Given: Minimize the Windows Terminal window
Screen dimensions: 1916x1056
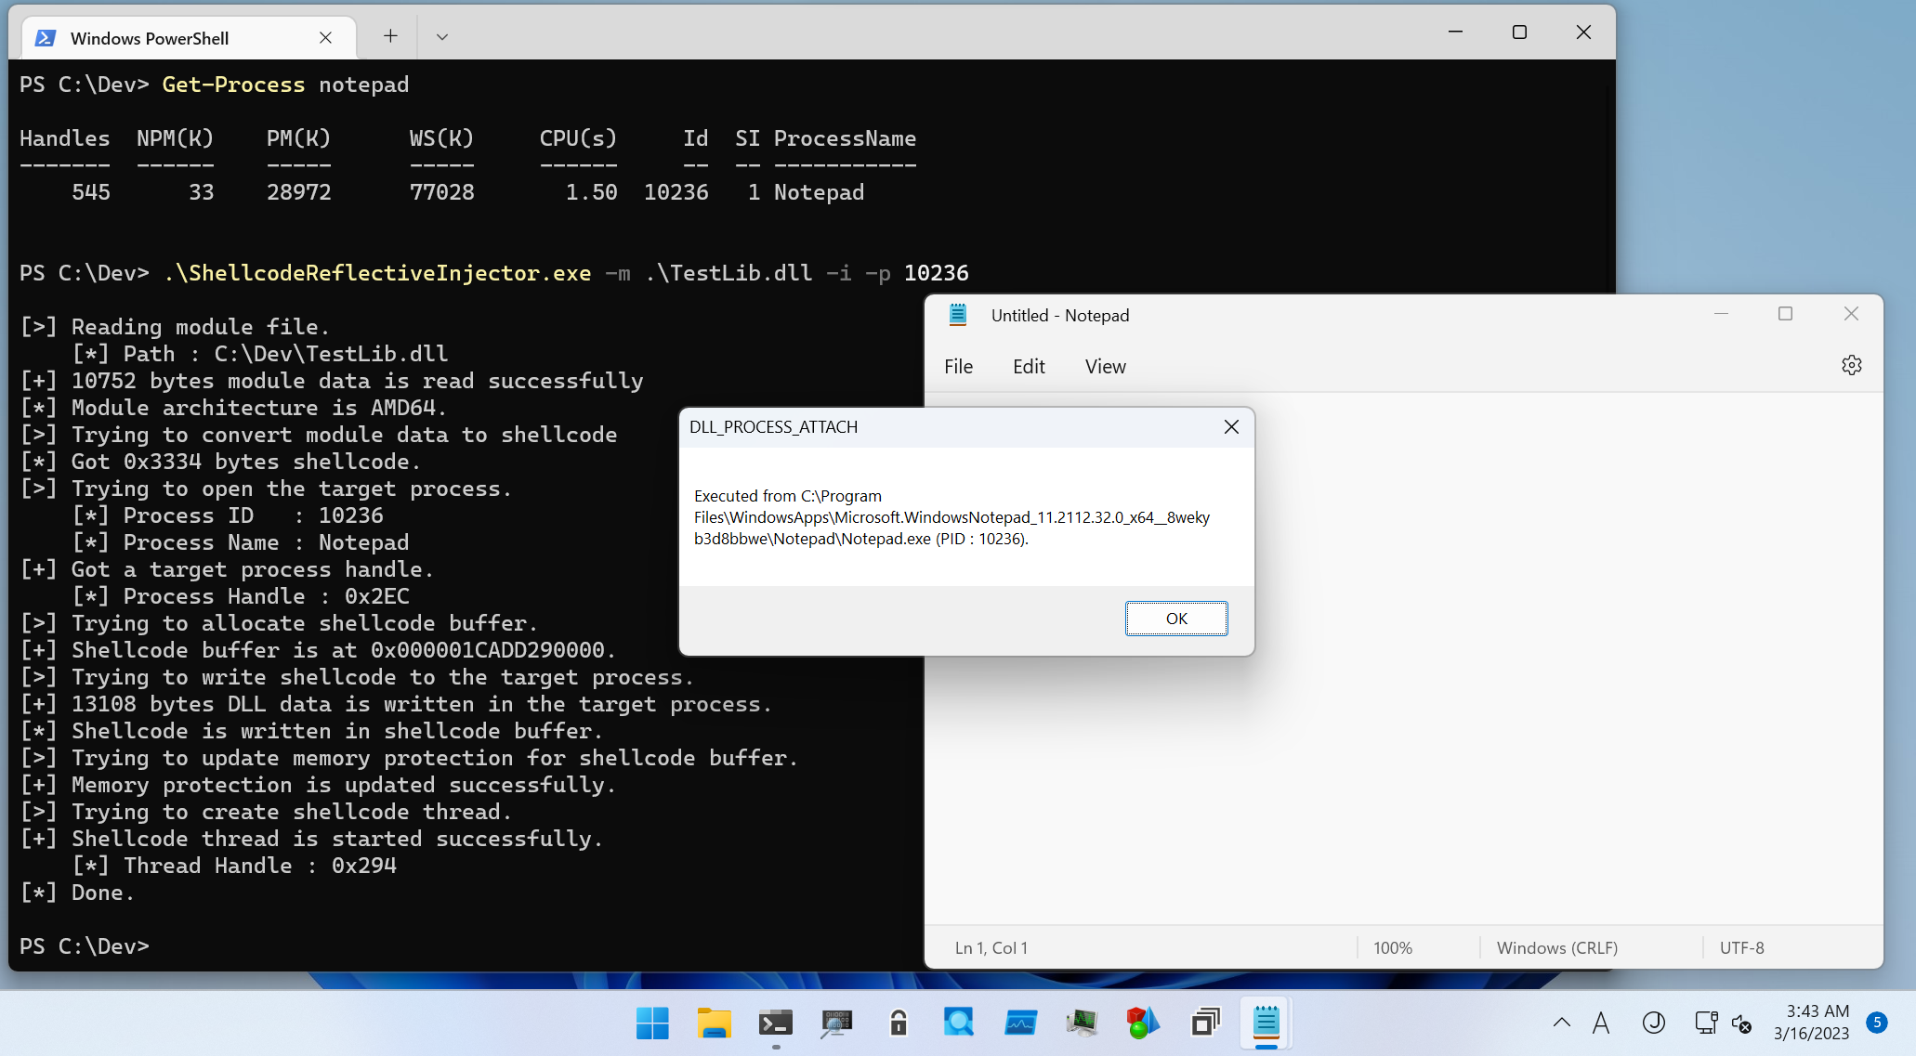Looking at the screenshot, I should click(1455, 33).
